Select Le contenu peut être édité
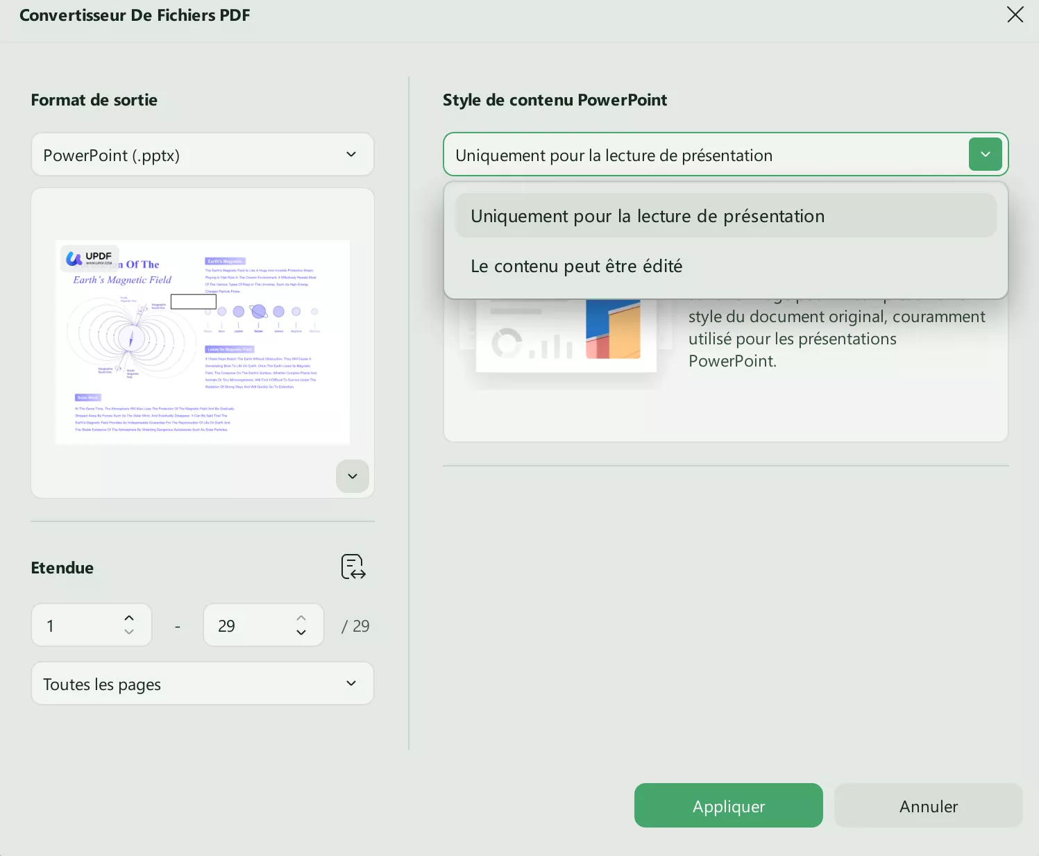Image resolution: width=1039 pixels, height=856 pixels. pos(576,266)
